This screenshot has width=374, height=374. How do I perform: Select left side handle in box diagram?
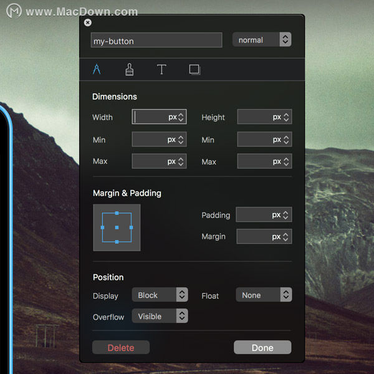click(103, 228)
